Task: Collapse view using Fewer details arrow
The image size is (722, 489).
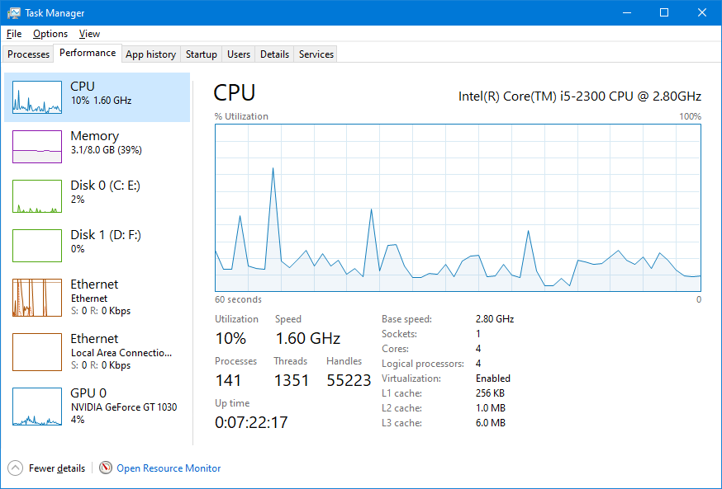Action: [x=16, y=468]
